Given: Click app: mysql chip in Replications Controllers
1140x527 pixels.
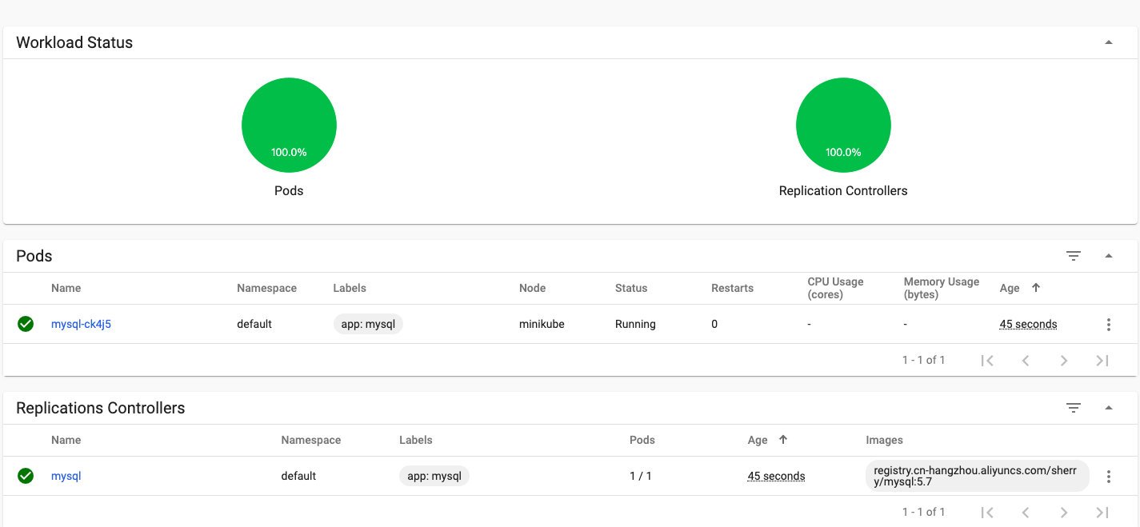Looking at the screenshot, I should click(434, 476).
